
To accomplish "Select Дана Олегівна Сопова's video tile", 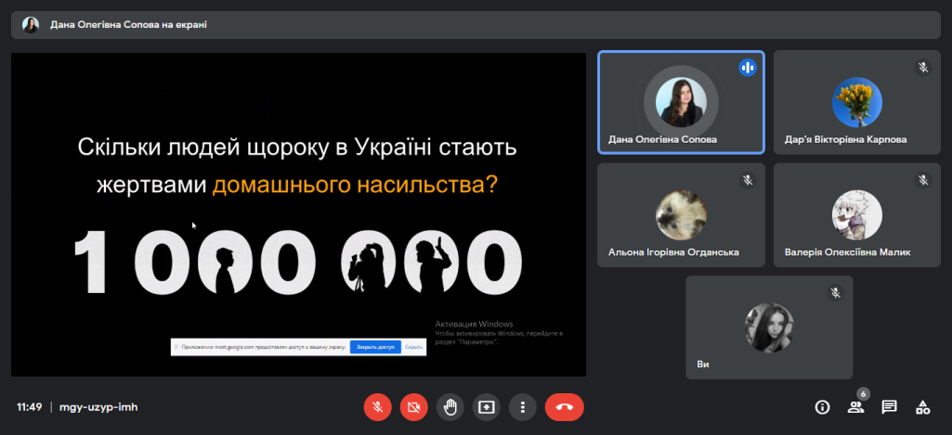I will coord(681,102).
